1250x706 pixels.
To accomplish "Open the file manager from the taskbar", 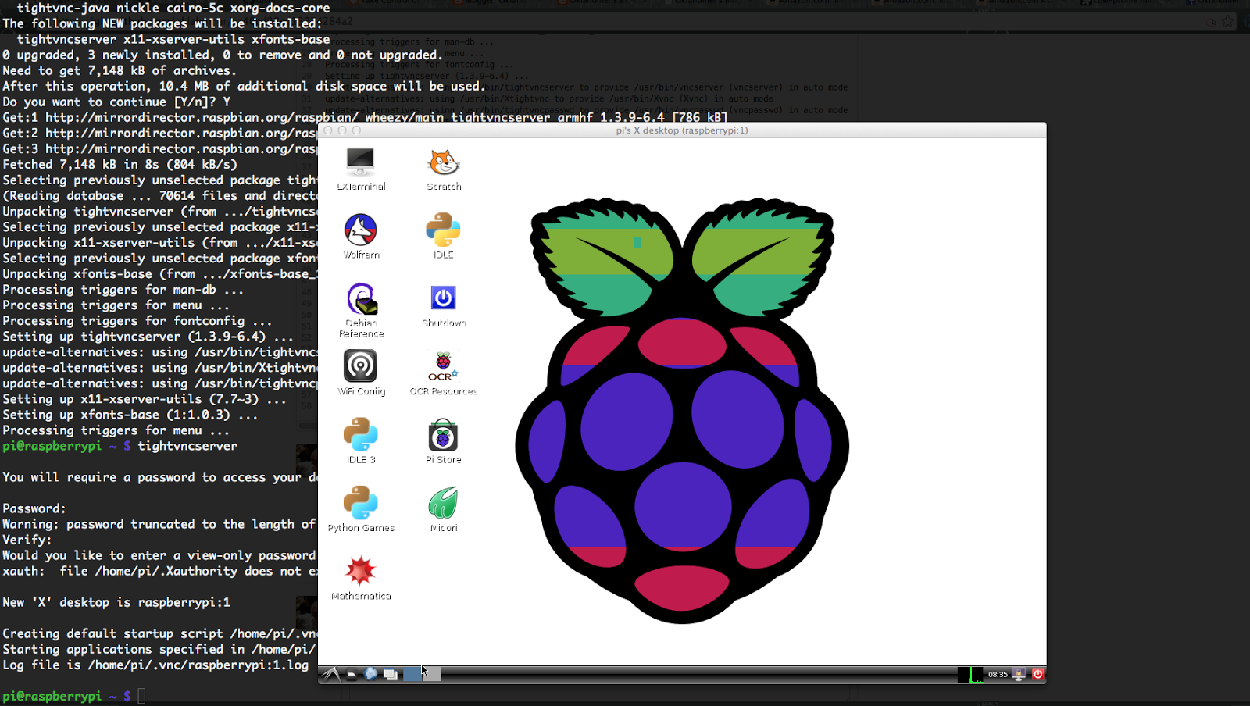I will tap(352, 674).
